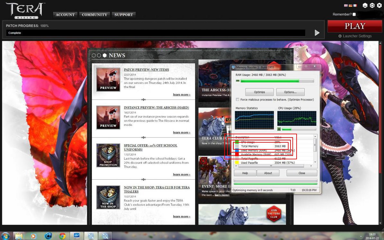Click Optimize in Memory Booster
The image size is (384, 240).
coord(259,92)
